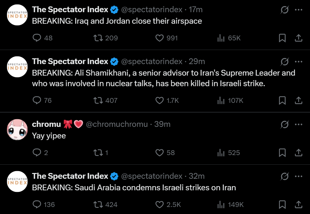Open @chromuchromu handle link

(117, 124)
